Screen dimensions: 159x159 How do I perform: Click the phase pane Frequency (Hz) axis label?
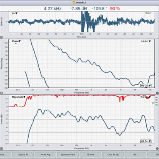[x=81, y=93]
